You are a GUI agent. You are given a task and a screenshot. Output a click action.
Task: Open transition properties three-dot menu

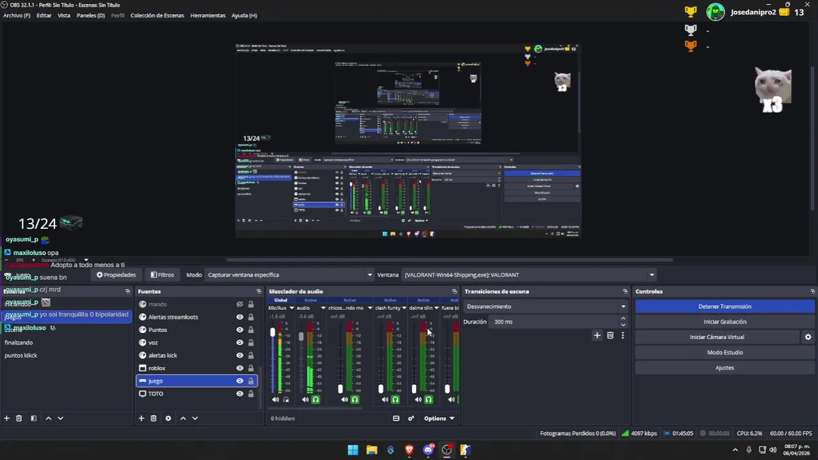coord(622,335)
